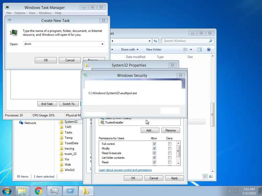Open Task Manager Options menu
The image size is (262, 196).
20,13
